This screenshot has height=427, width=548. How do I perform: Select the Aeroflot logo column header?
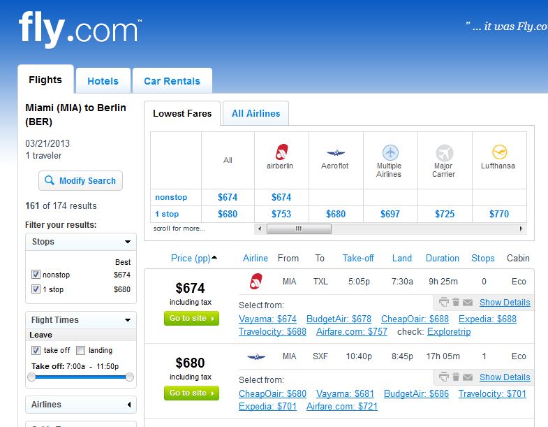(x=336, y=152)
